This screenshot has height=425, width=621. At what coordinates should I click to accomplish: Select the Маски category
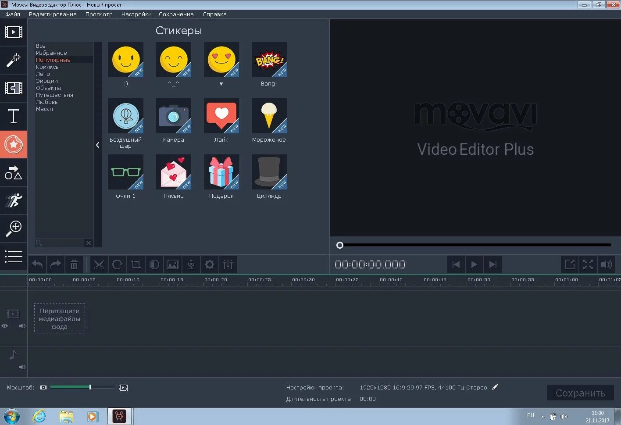44,109
